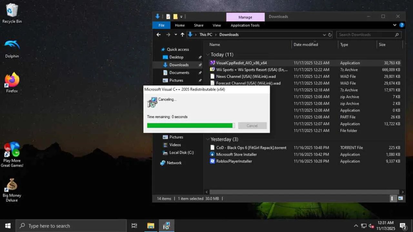
Task: Show hidden tray icons with the chevron
Action: [x=356, y=226]
